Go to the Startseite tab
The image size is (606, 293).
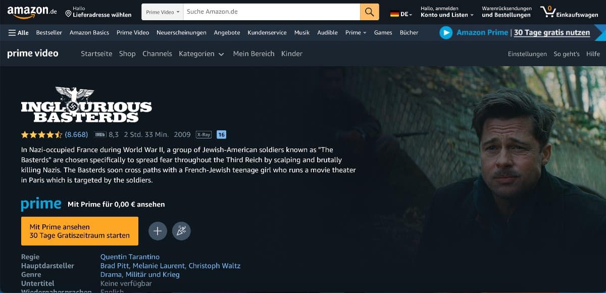pyautogui.click(x=96, y=54)
